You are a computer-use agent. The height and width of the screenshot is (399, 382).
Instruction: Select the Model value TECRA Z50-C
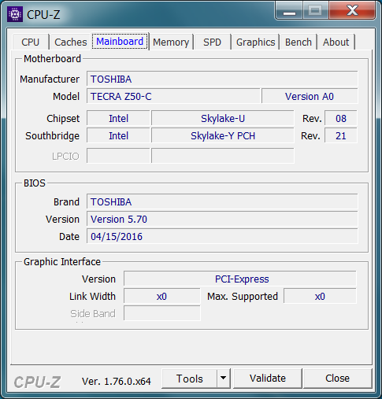click(x=173, y=96)
